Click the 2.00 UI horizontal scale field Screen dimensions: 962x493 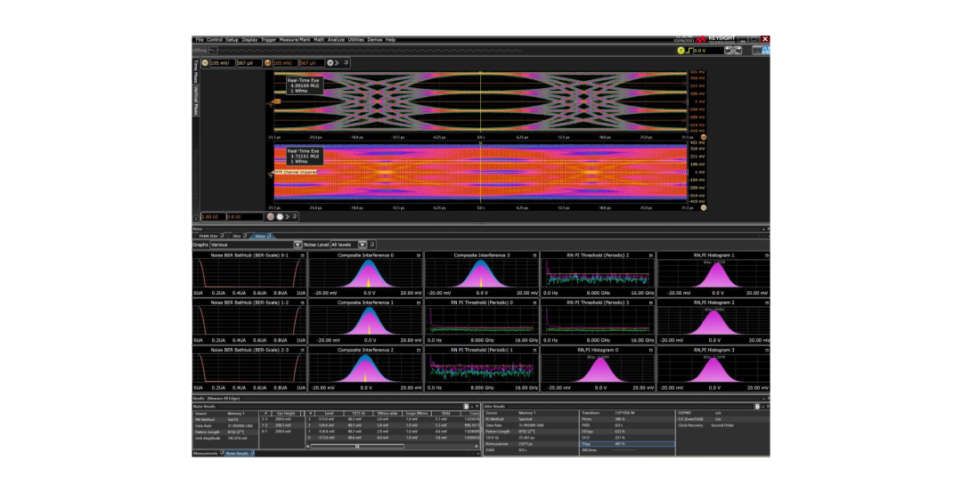pyautogui.click(x=213, y=217)
